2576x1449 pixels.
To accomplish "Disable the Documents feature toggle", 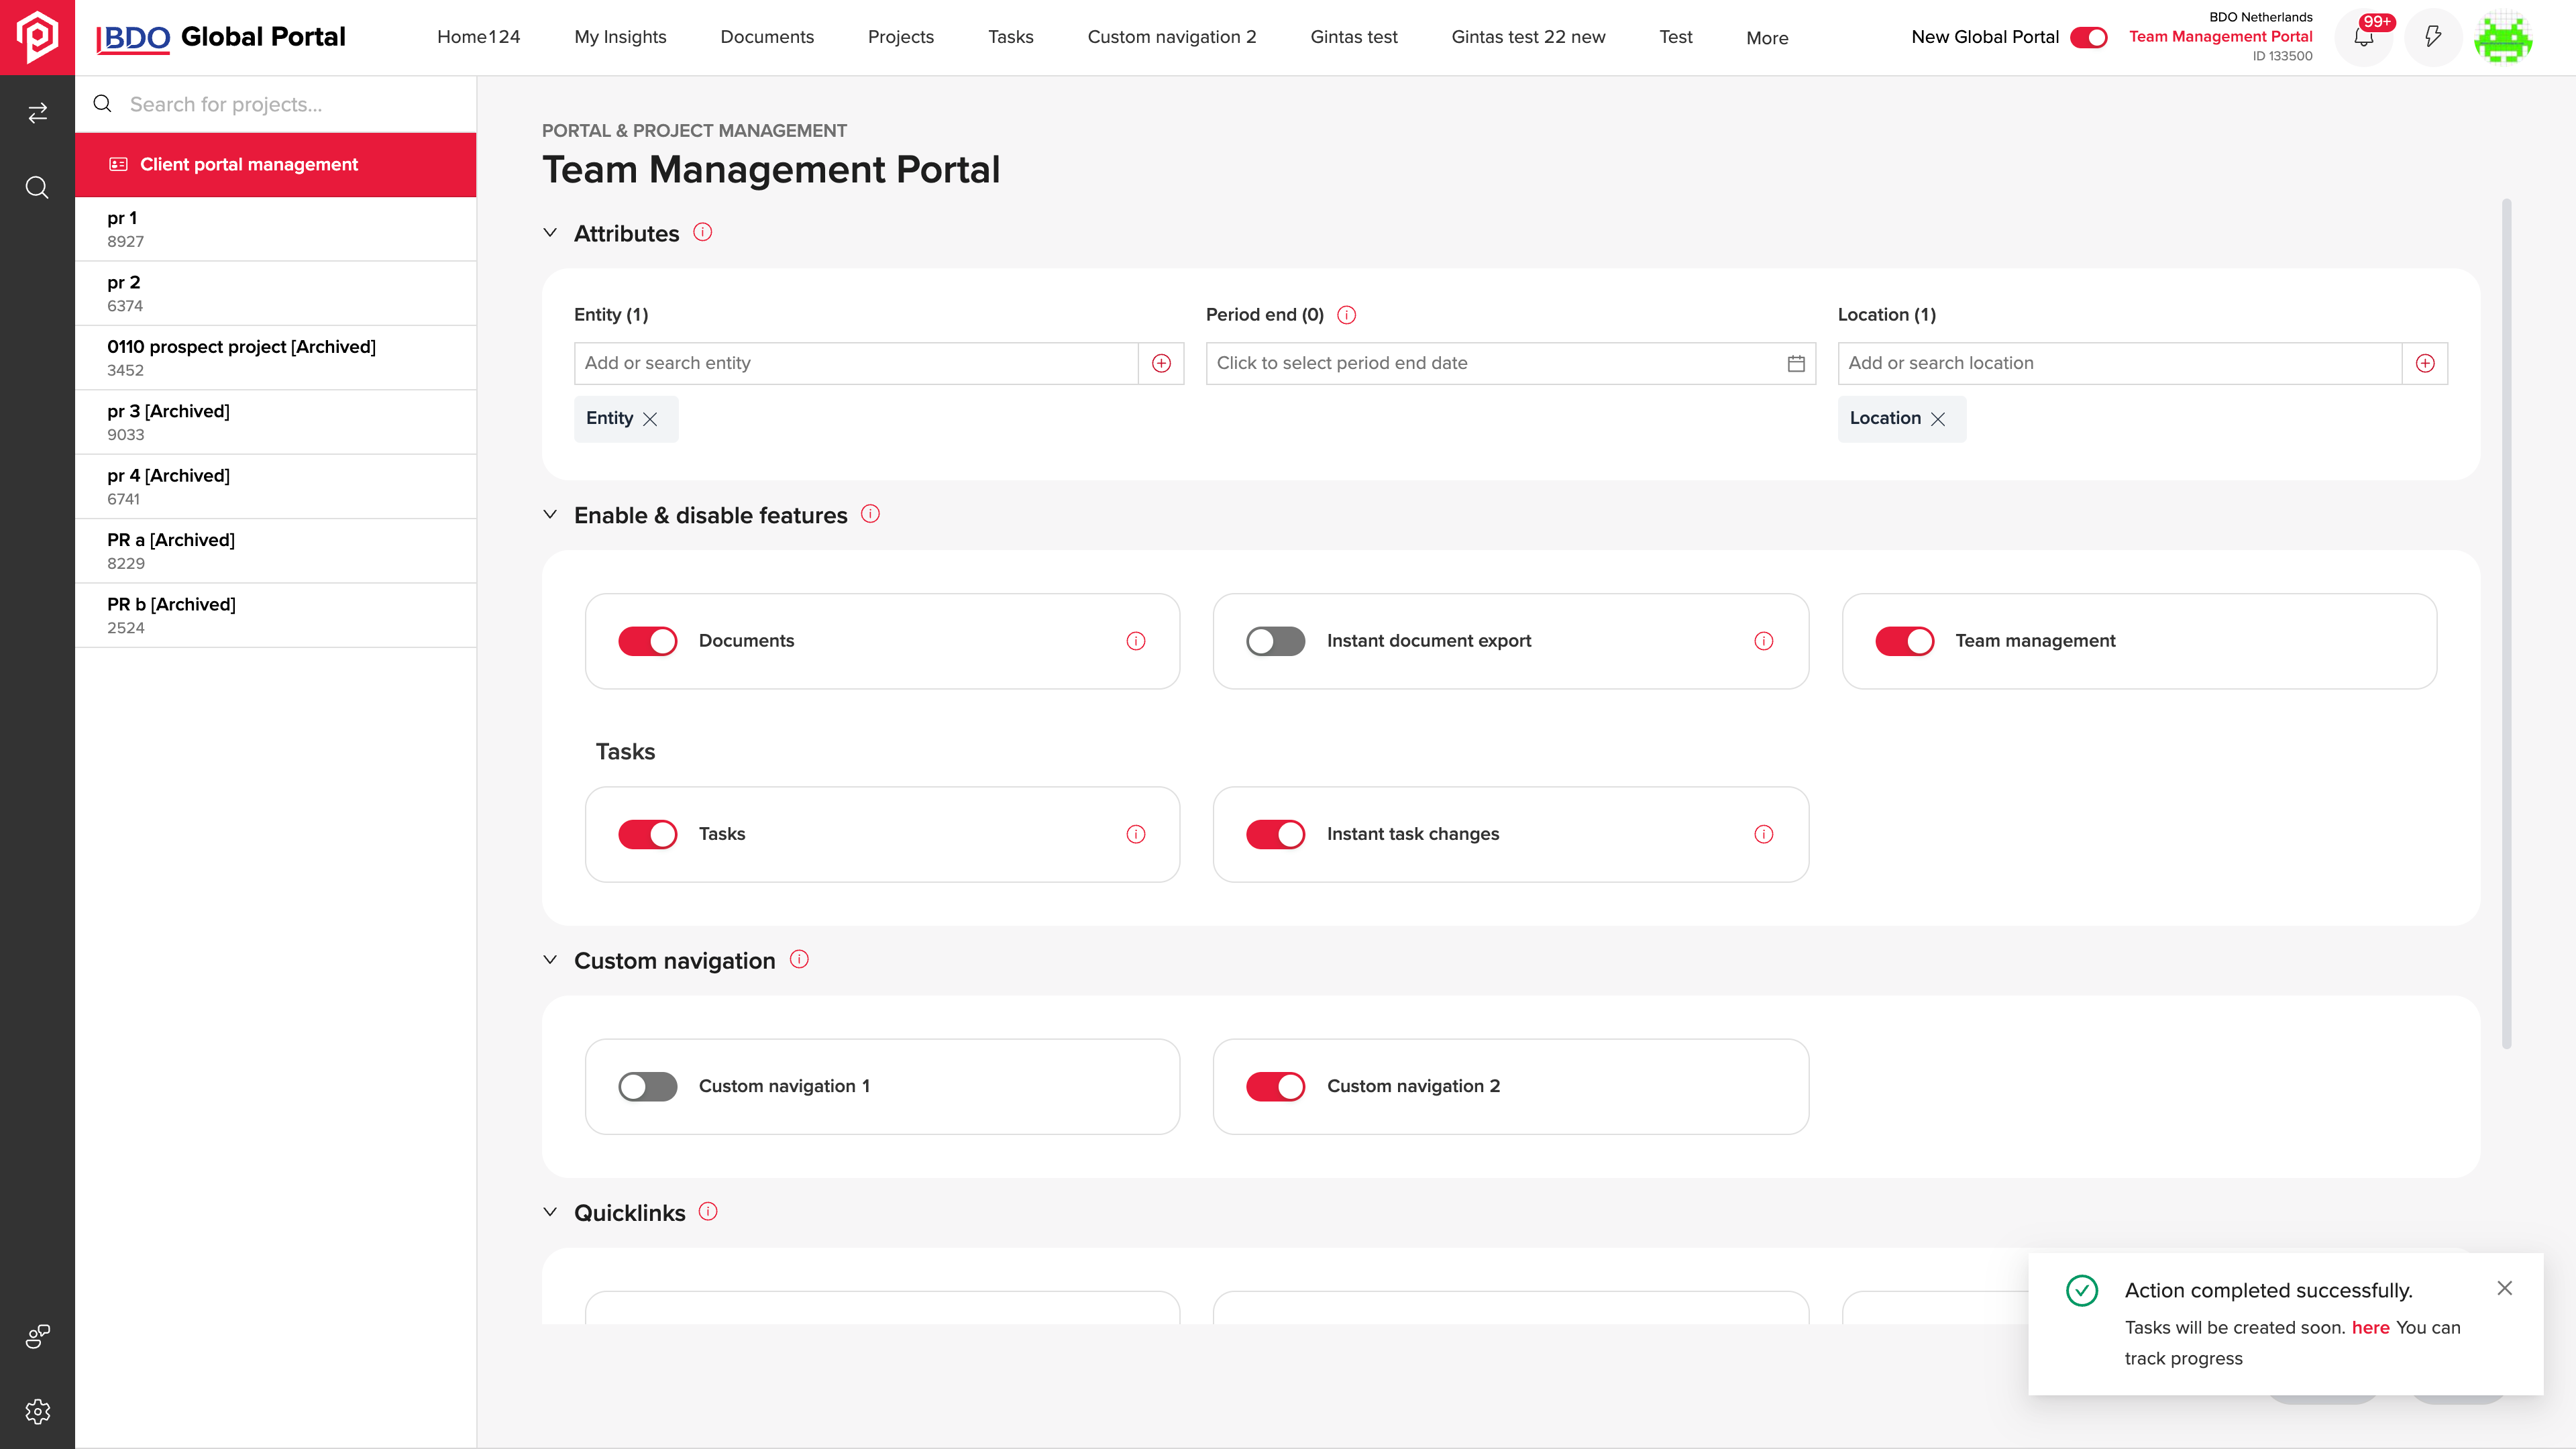I will coord(648,641).
